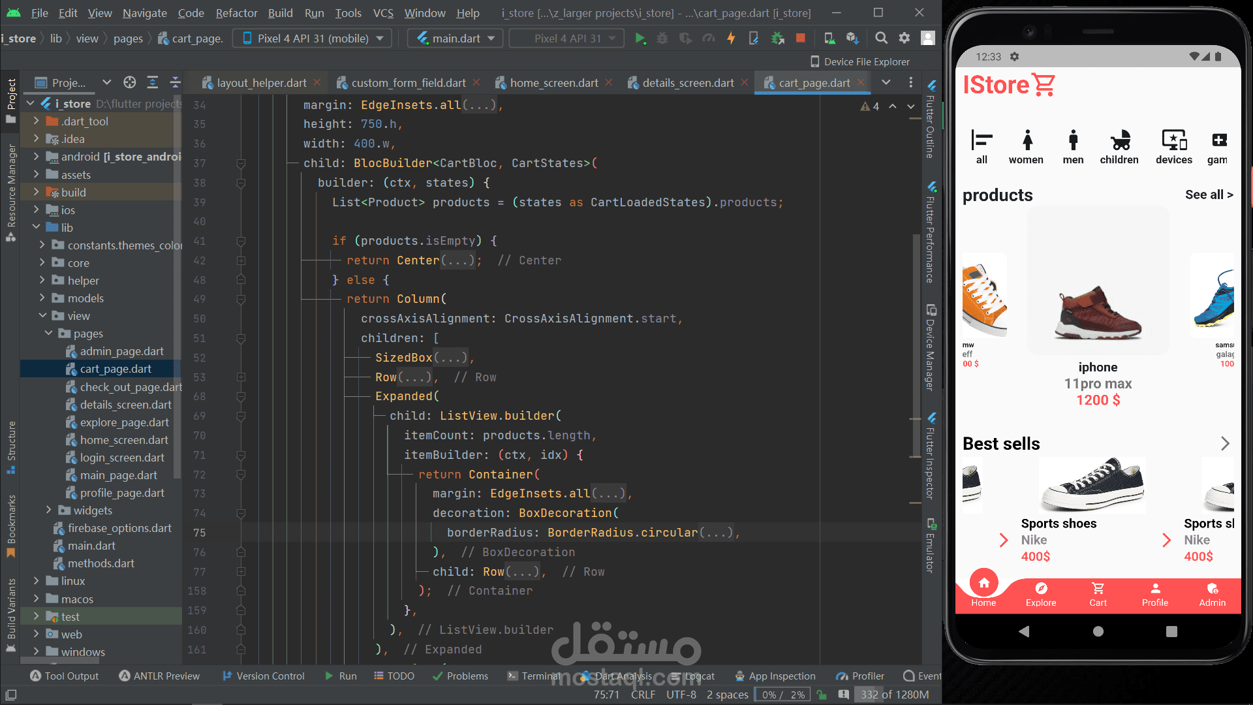This screenshot has height=705, width=1253.
Task: Expand the android folder in project tree
Action: (x=37, y=157)
